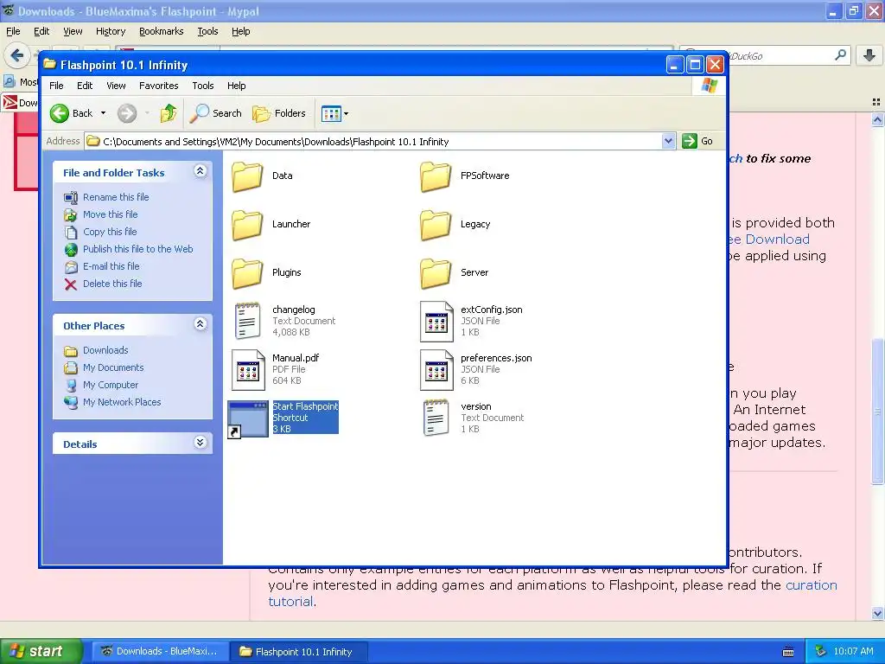This screenshot has width=885, height=664.
Task: Click the browser page scrollbar up arrow
Action: click(x=877, y=119)
